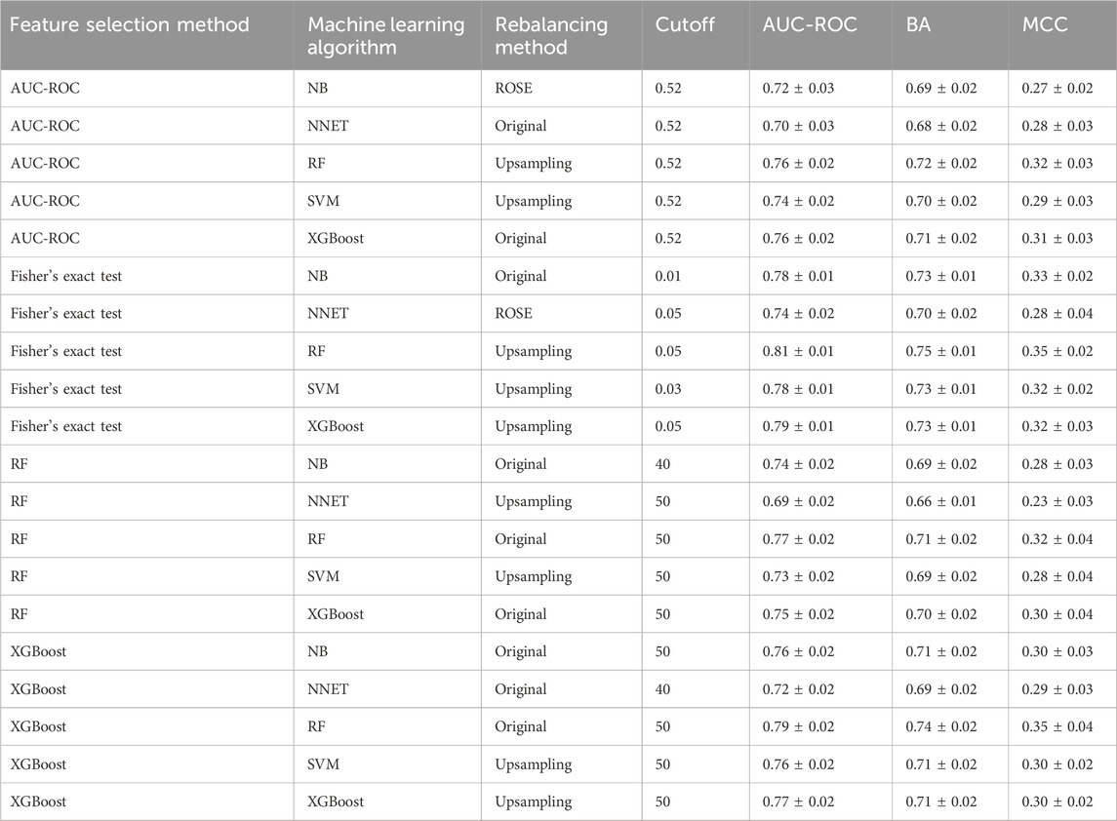This screenshot has height=821, width=1117.
Task: Click the 0.74 ± 0.02 BA cell
Action: [x=941, y=726]
